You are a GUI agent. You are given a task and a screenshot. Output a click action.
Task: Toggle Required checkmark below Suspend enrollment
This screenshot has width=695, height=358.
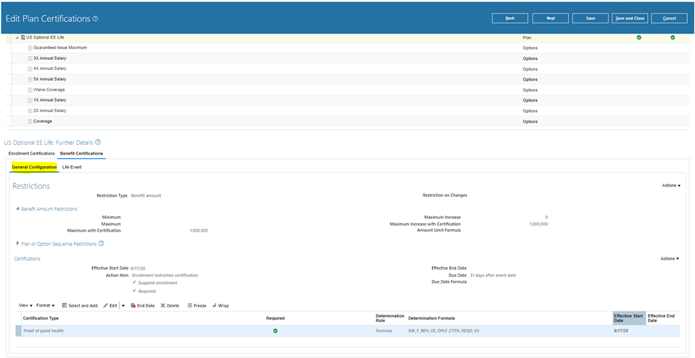pyautogui.click(x=134, y=291)
